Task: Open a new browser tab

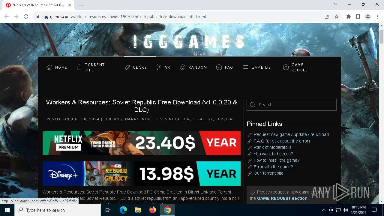Action: click(81, 5)
